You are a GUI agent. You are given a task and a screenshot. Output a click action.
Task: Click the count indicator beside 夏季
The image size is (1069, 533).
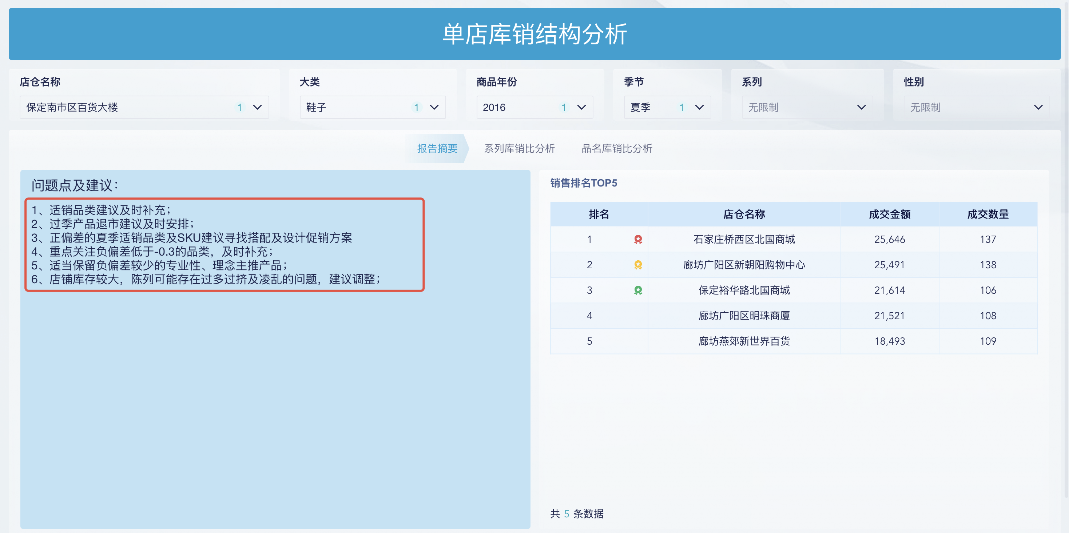tap(682, 107)
